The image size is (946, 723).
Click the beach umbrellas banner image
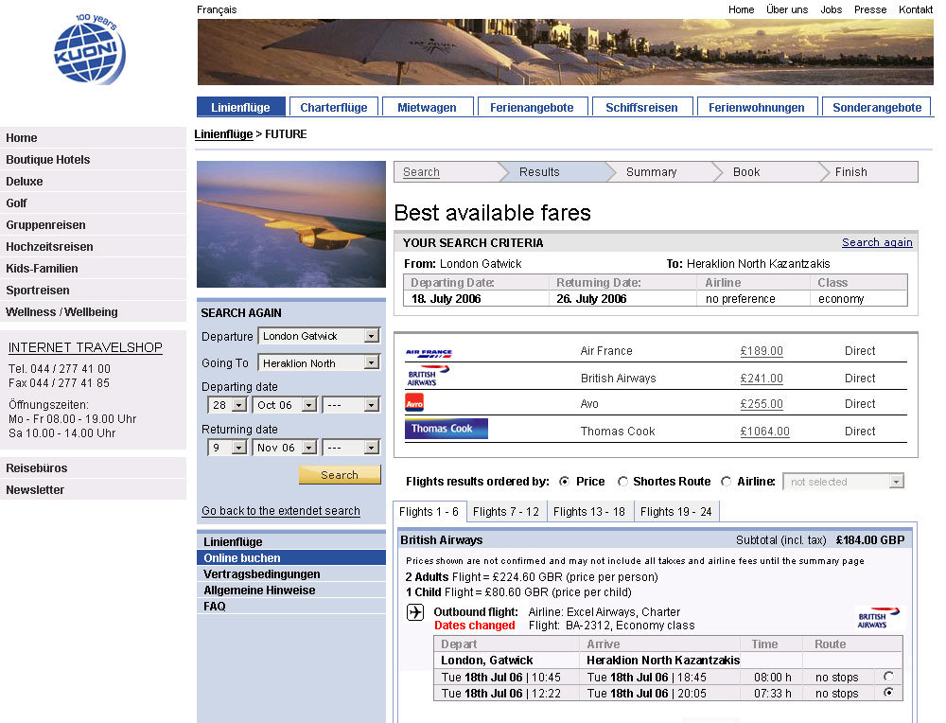(566, 52)
